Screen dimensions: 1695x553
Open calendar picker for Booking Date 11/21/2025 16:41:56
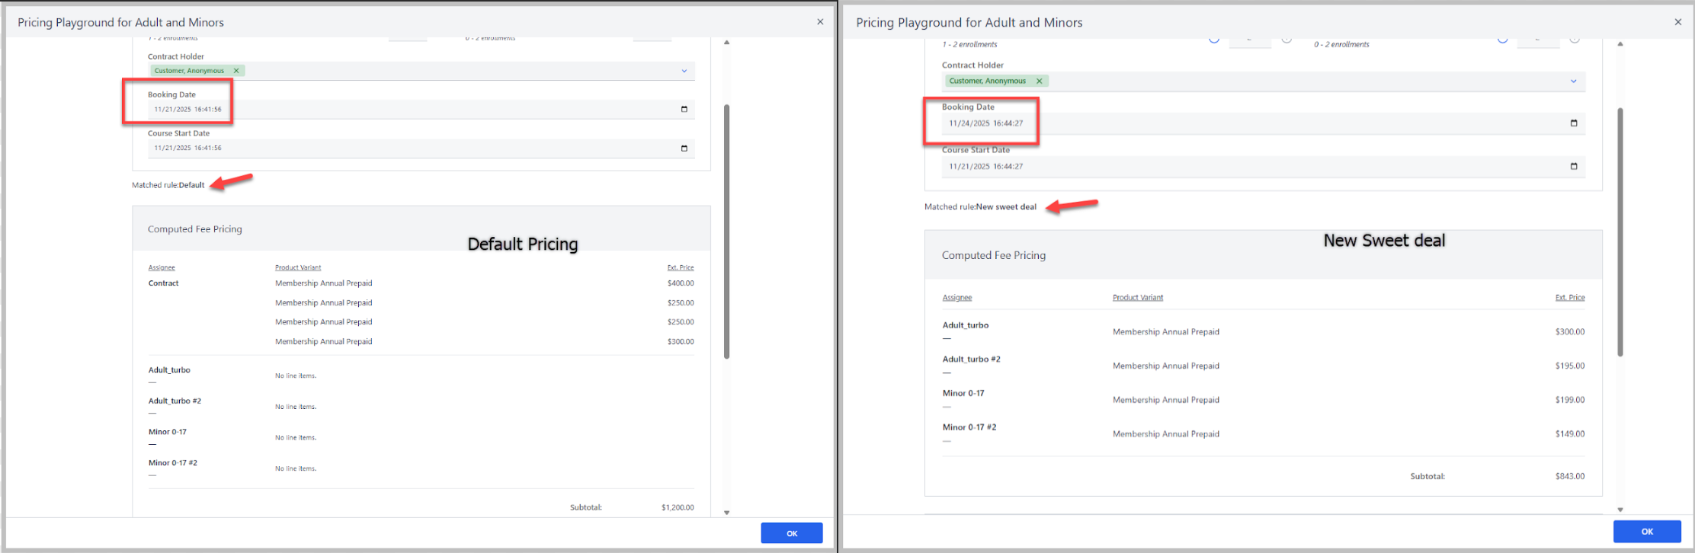(684, 110)
